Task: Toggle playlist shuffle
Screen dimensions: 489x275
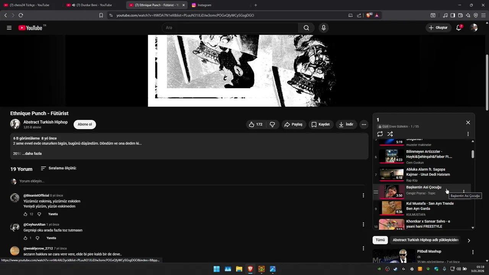Action: [390, 134]
